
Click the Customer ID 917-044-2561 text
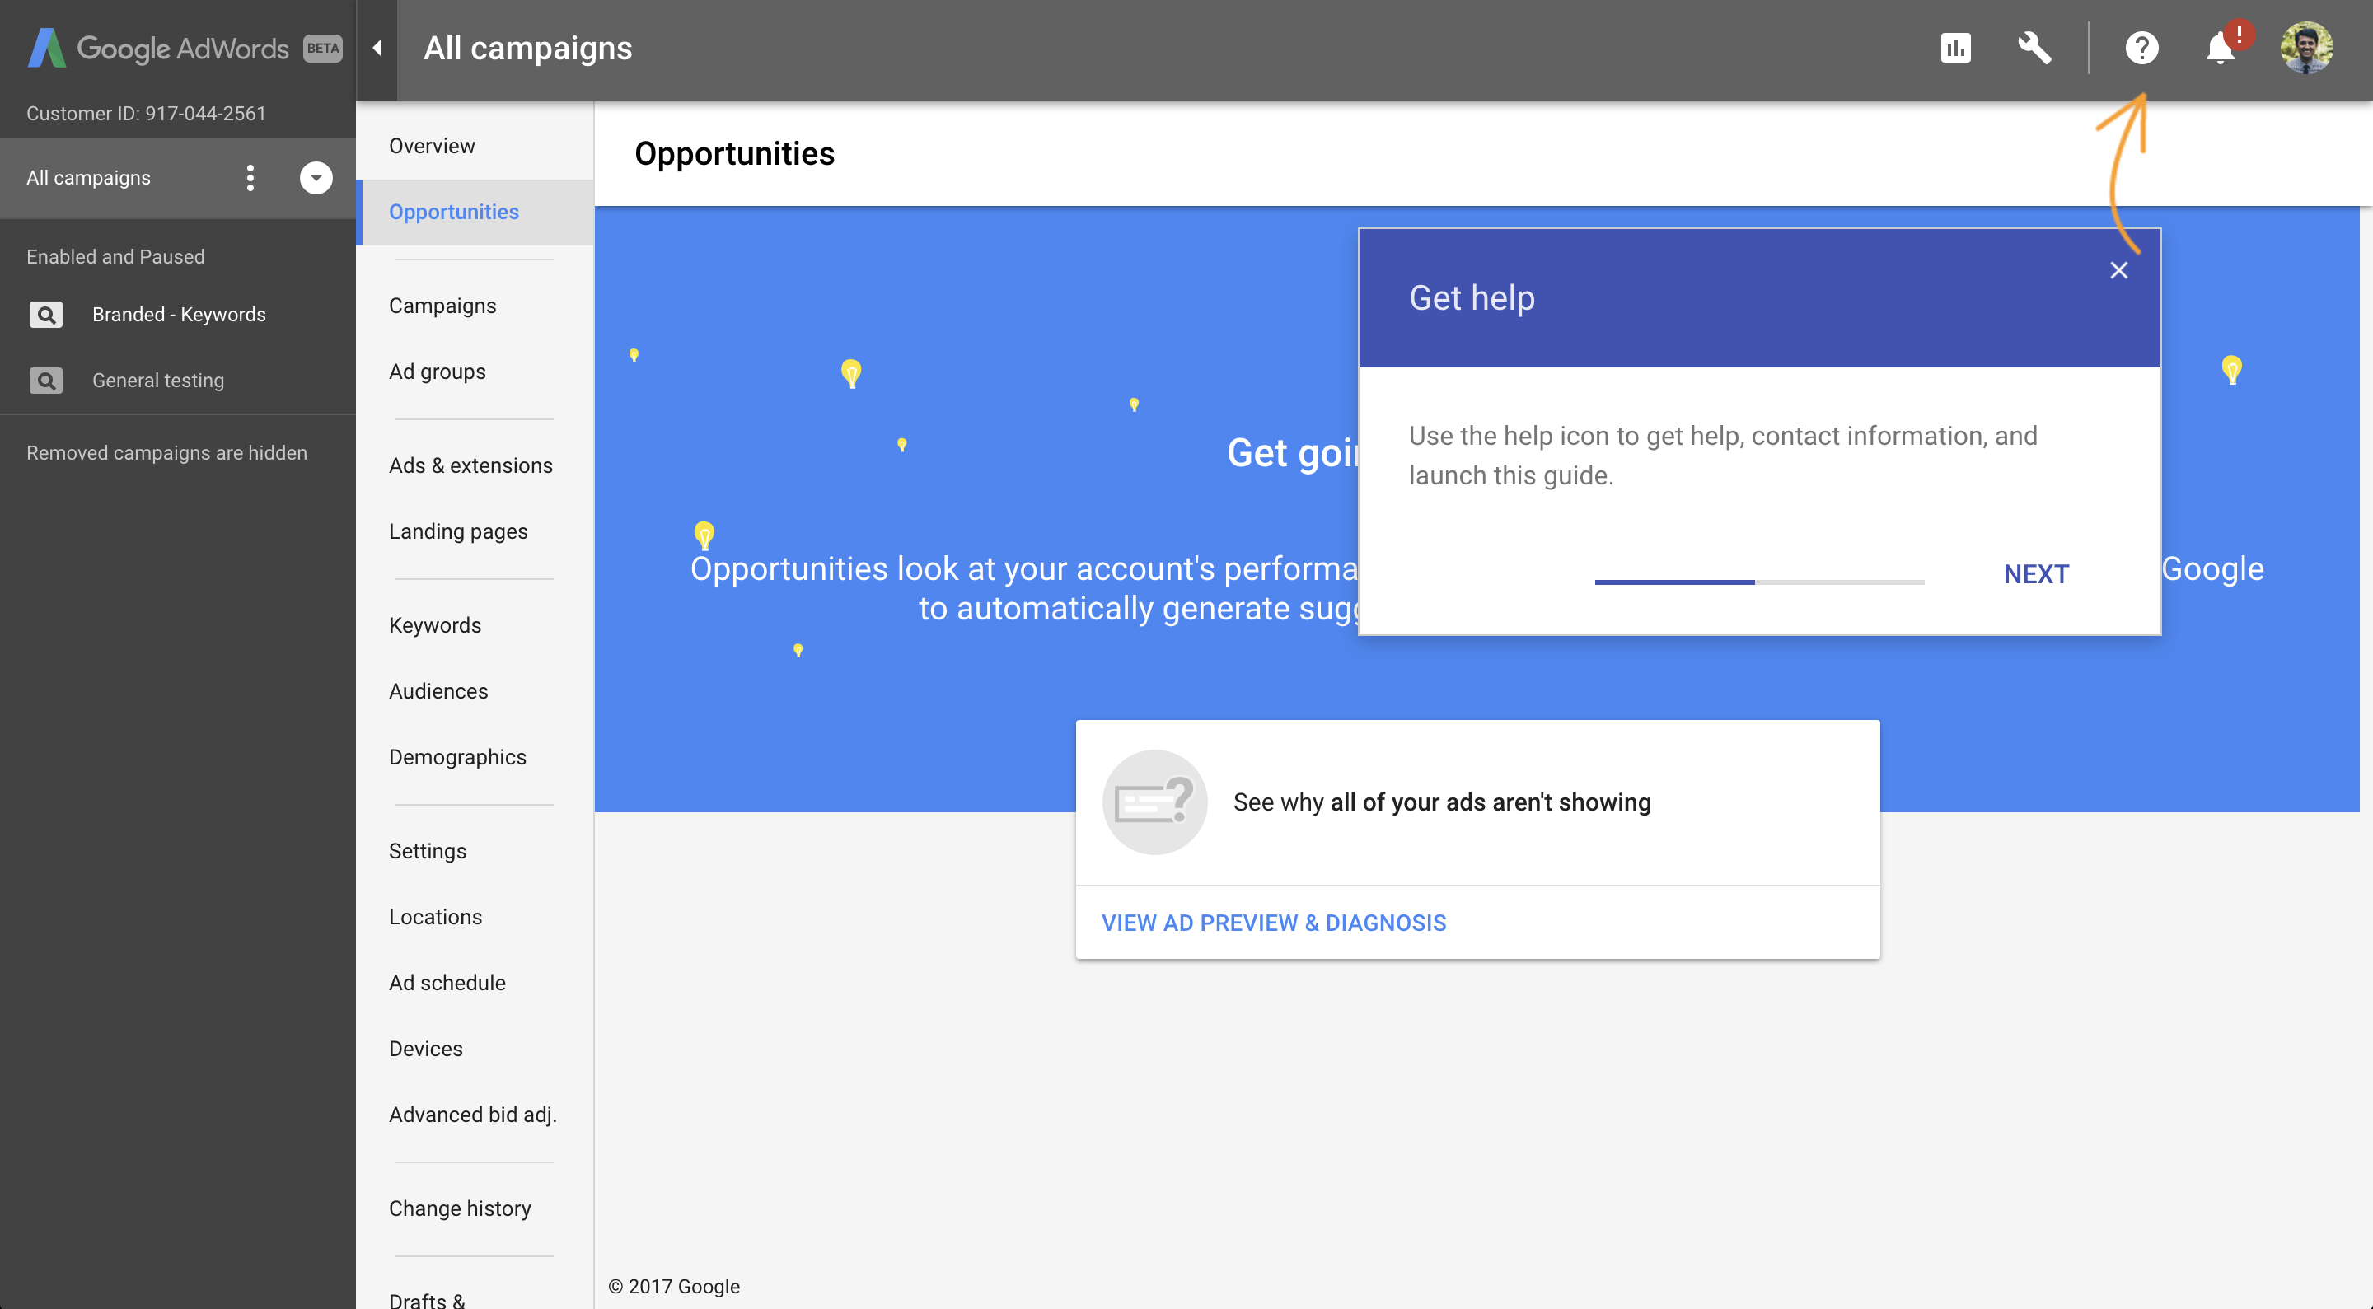click(x=146, y=114)
